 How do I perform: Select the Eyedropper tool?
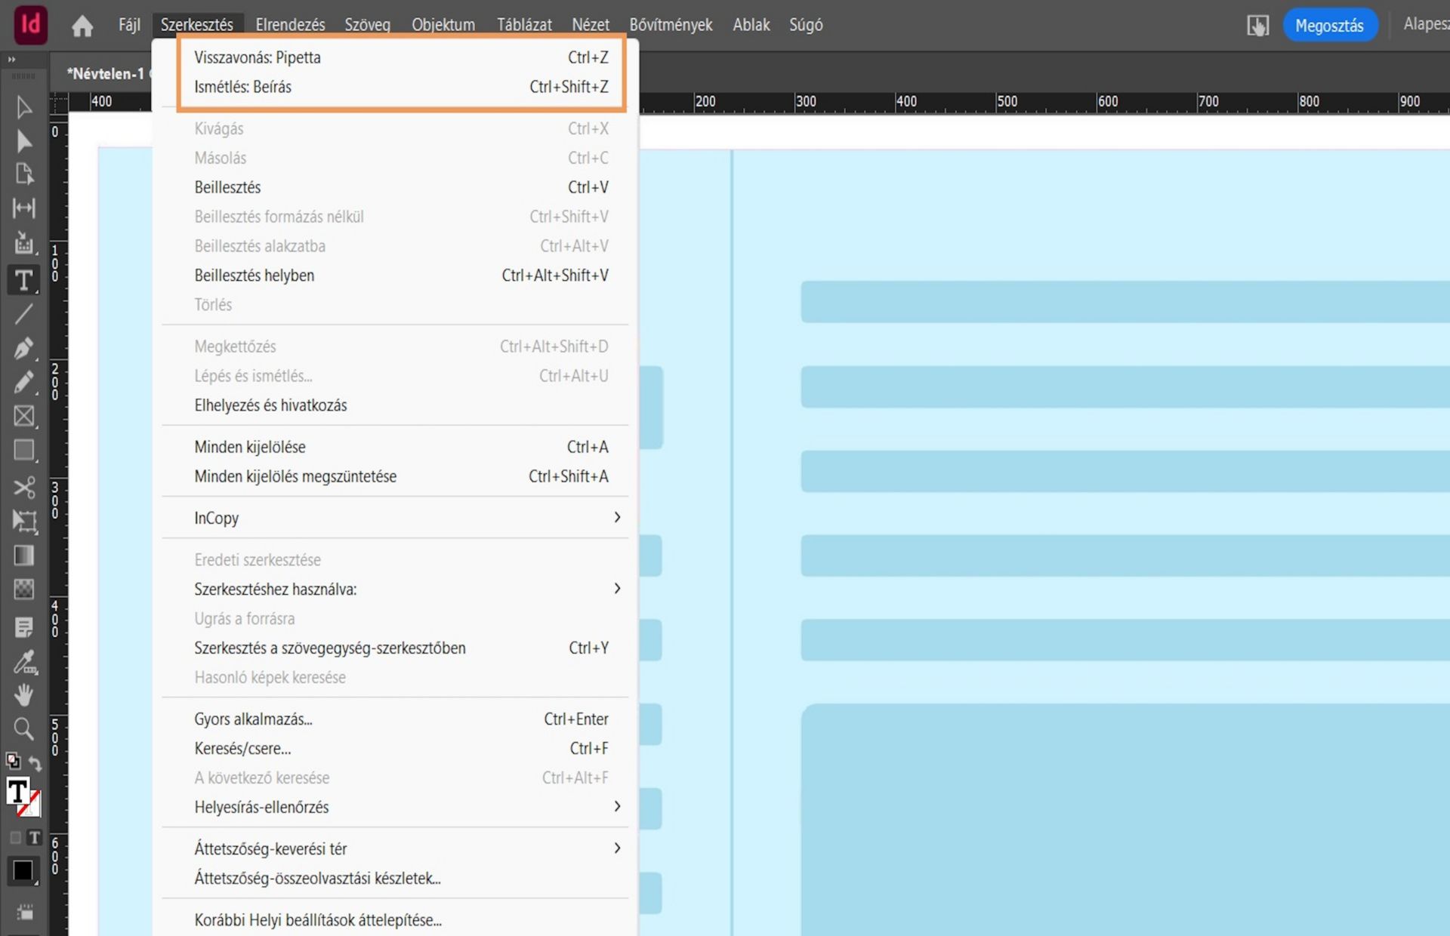point(23,662)
